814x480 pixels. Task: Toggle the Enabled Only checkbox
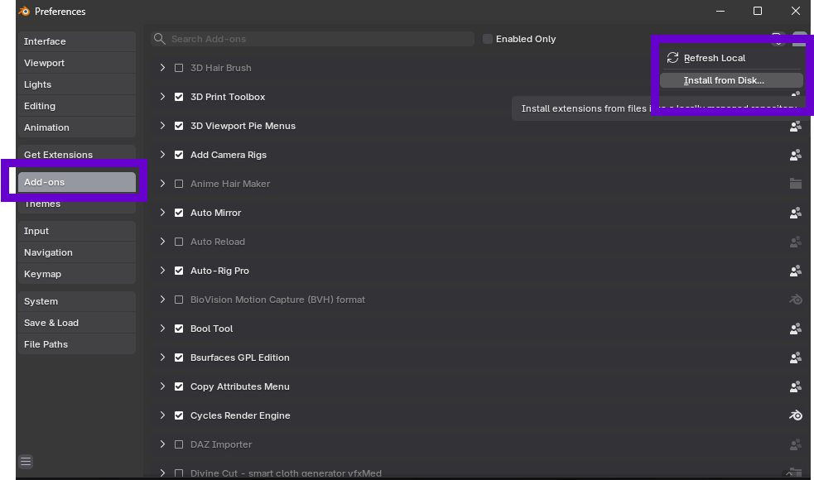point(488,39)
